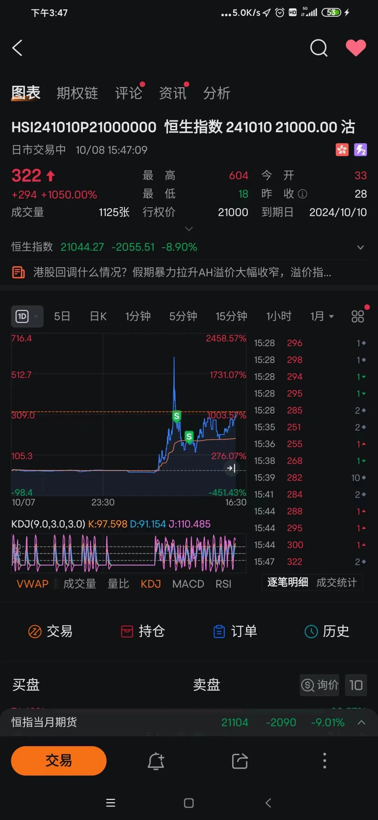
Task: Open the 1月 period dropdown
Action: 322,316
